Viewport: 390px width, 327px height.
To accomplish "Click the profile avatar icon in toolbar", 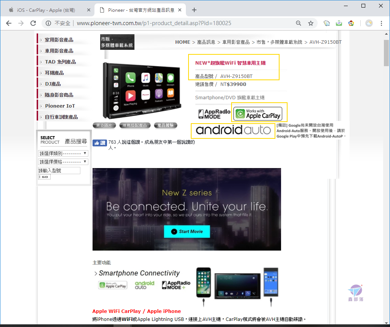I will [x=369, y=23].
